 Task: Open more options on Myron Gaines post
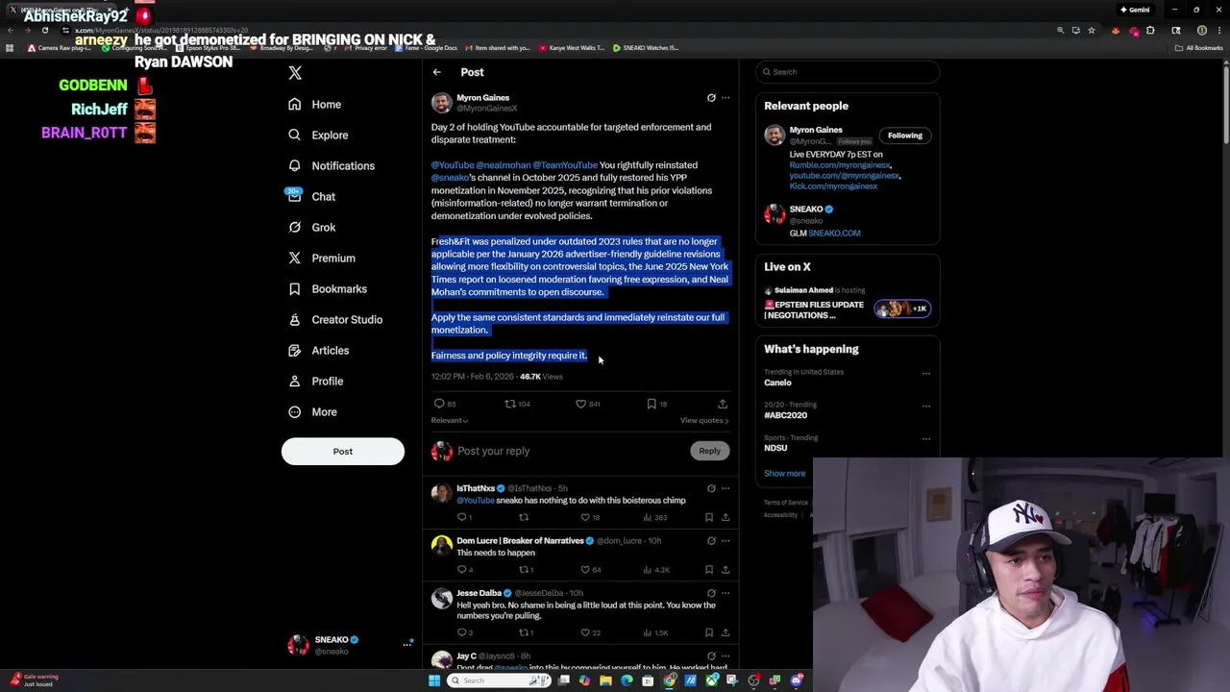click(726, 98)
